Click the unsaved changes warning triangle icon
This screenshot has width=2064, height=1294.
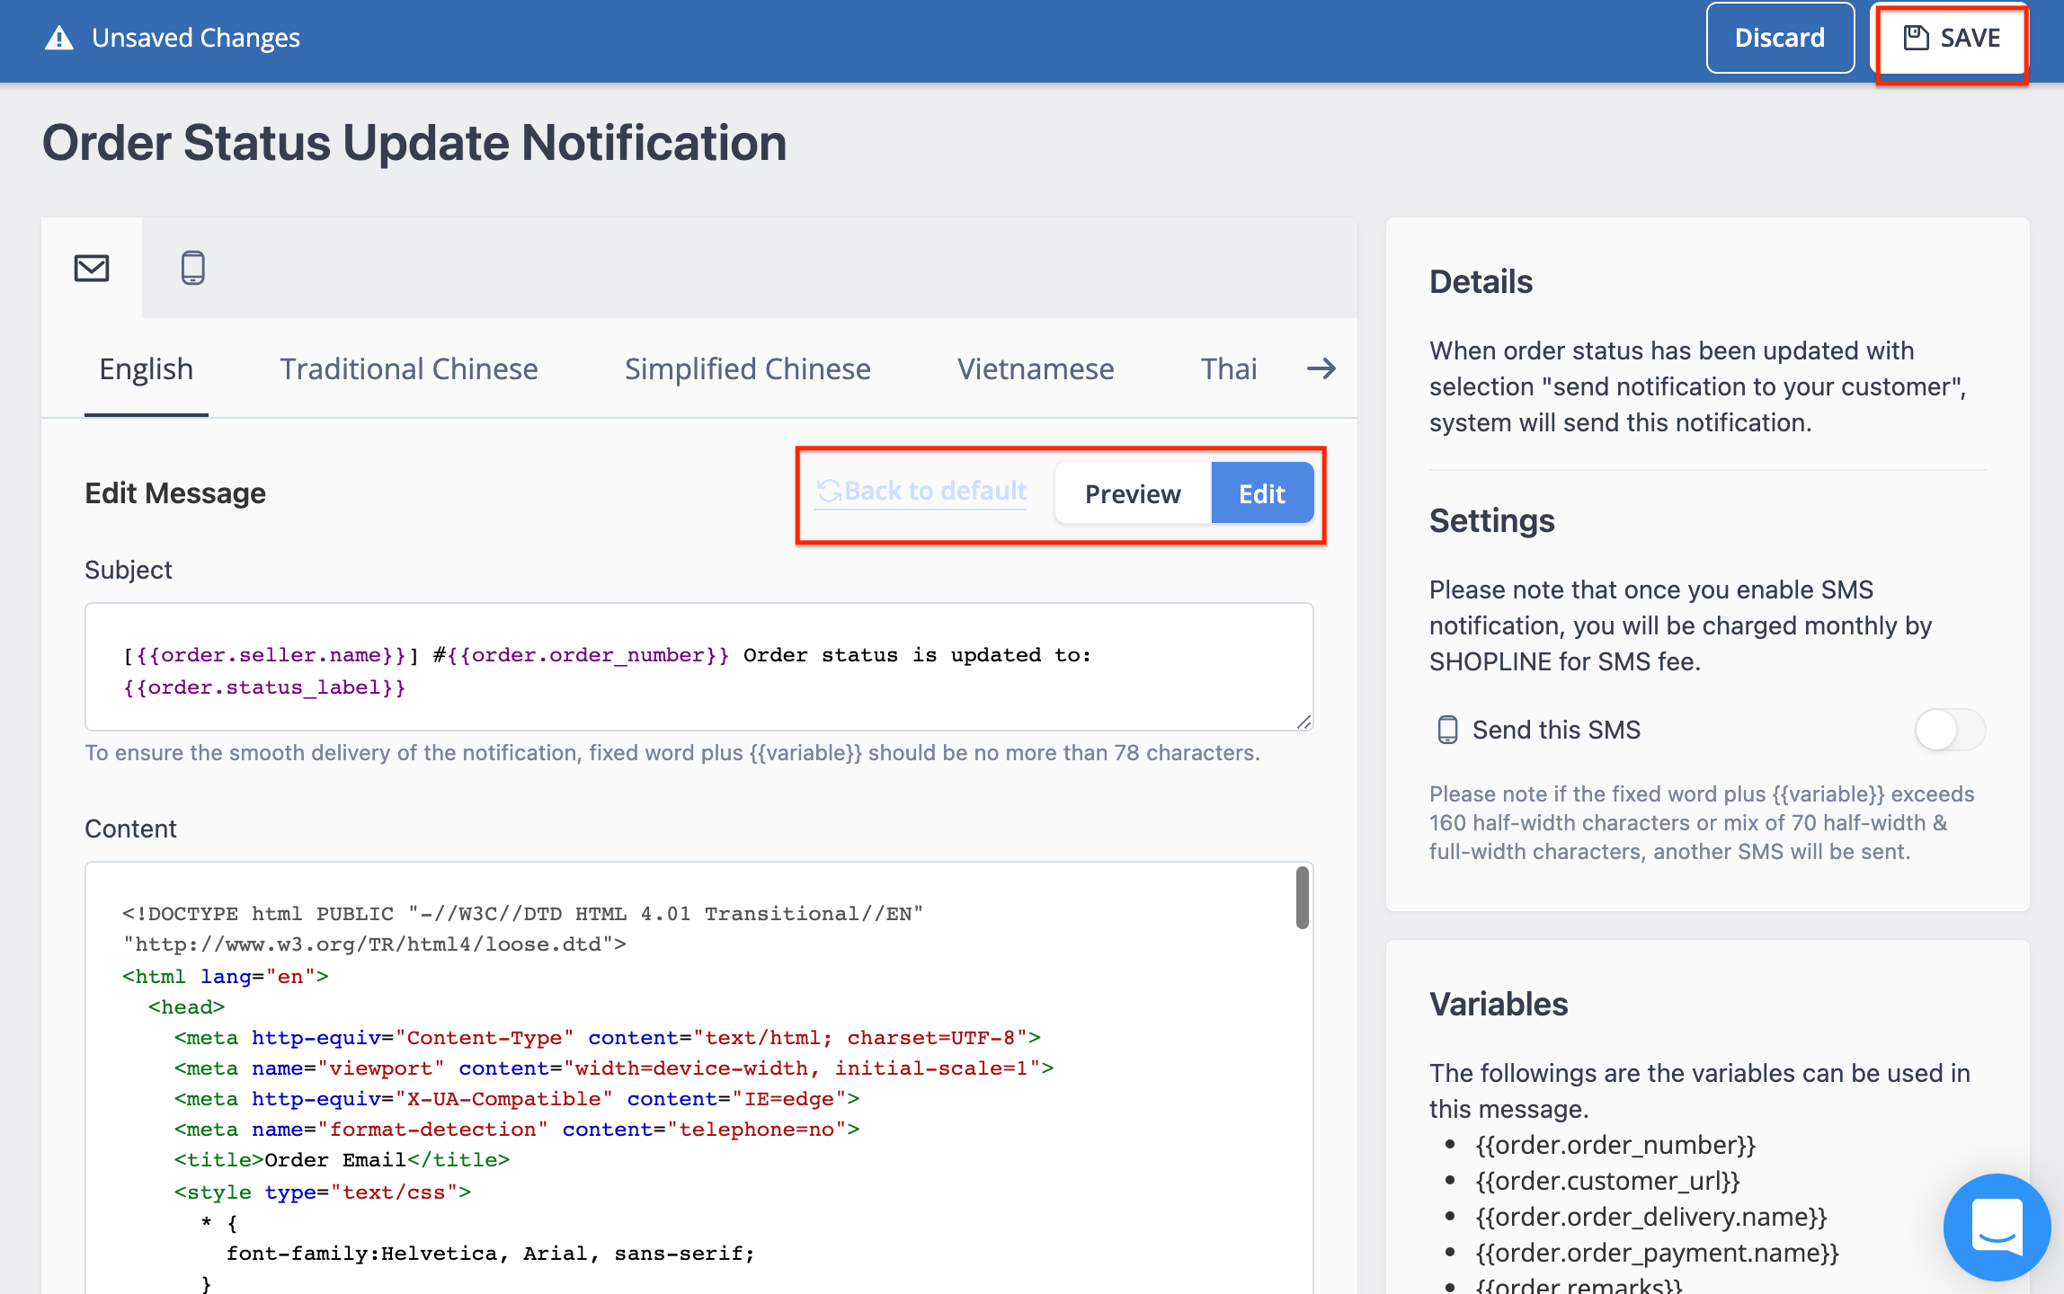[x=59, y=38]
